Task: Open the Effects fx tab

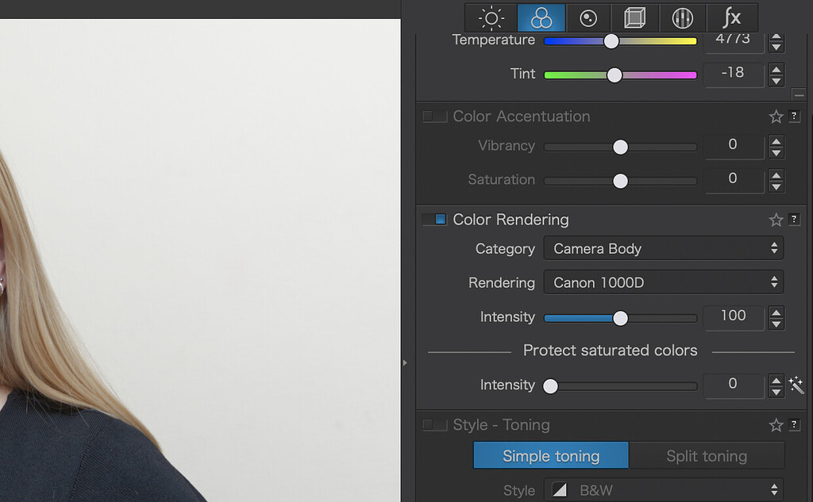Action: click(x=731, y=18)
